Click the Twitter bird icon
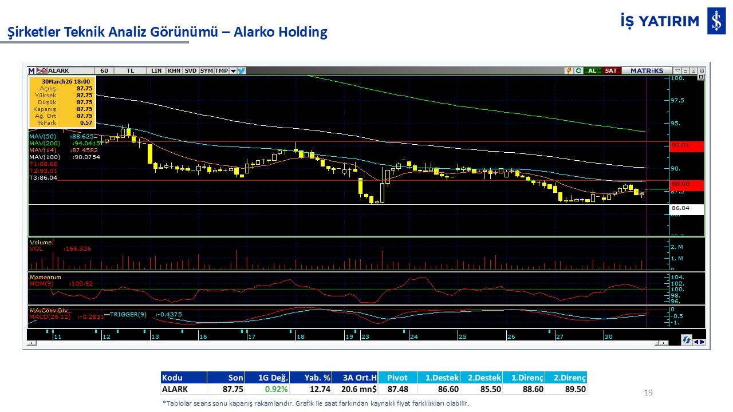Viewport: 733px width, 412px height. coord(242,71)
